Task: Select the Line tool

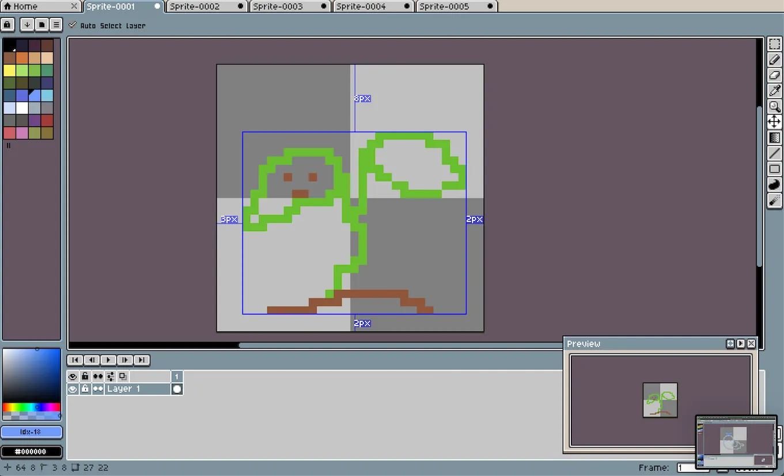Action: click(x=775, y=153)
